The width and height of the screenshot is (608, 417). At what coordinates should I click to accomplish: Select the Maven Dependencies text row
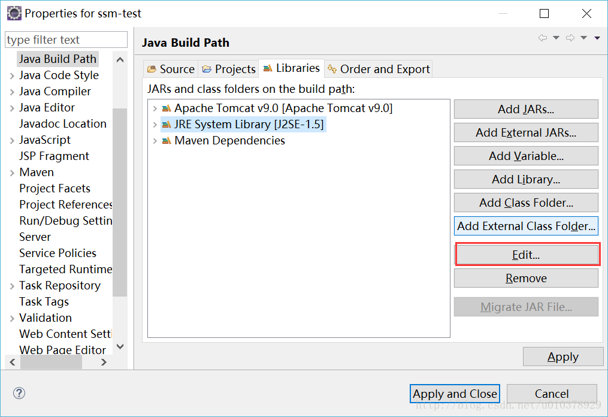click(x=229, y=141)
